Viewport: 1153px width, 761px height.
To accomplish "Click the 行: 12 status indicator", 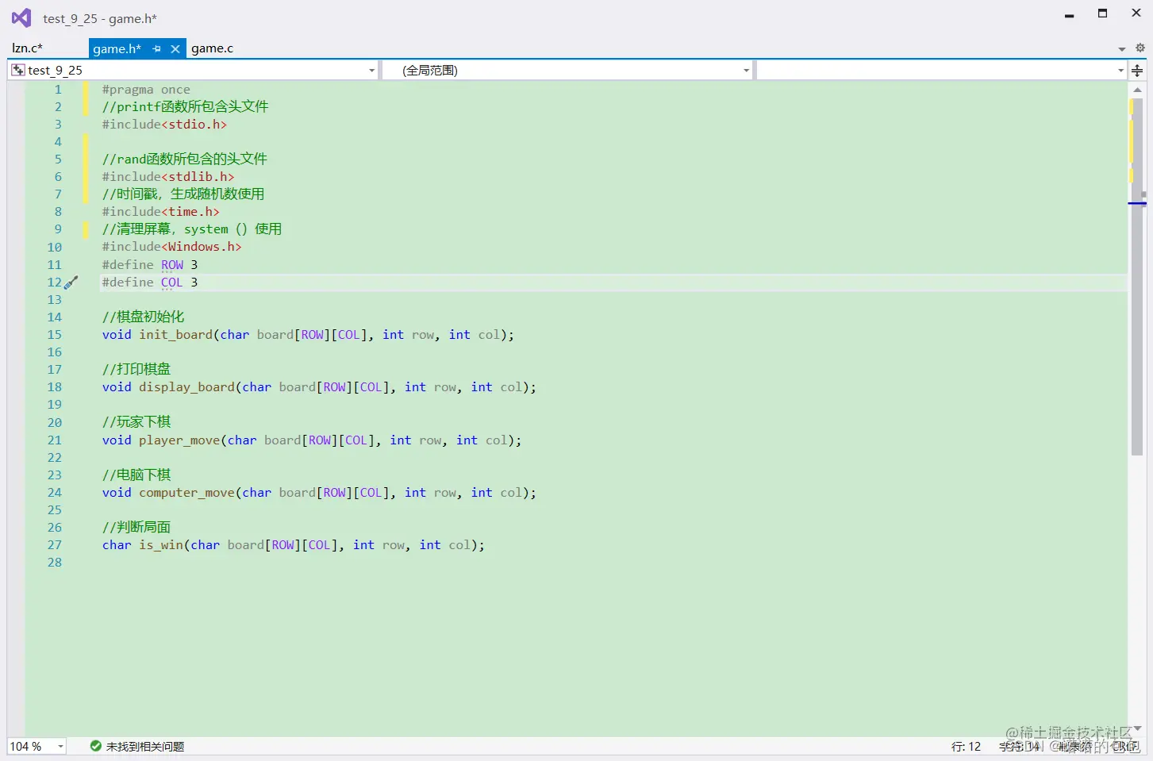I will pos(966,747).
